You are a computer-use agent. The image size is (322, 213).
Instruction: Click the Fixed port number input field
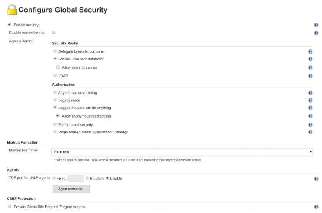click(x=76, y=178)
